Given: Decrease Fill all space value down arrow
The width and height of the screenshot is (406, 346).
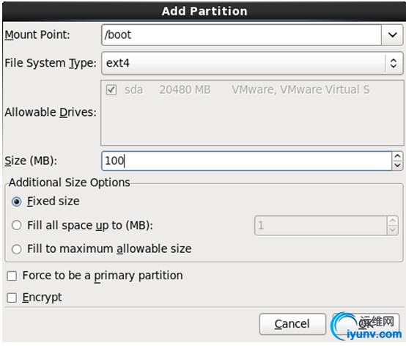Looking at the screenshot, I should tap(393, 230).
